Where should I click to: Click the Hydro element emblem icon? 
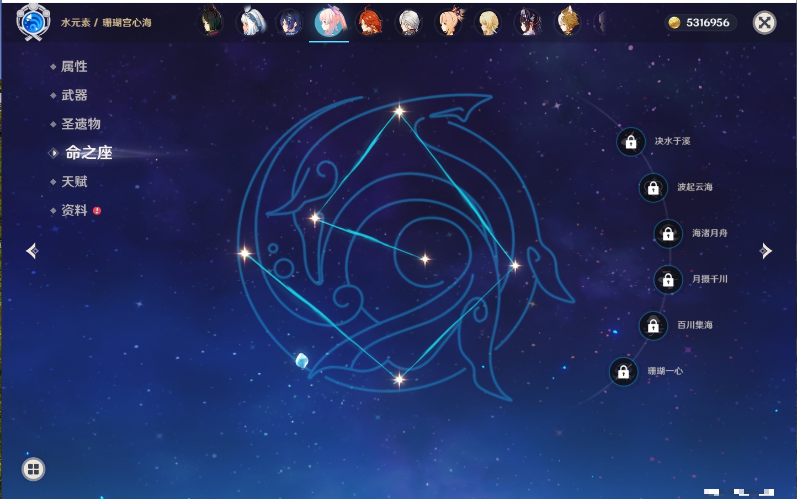click(x=33, y=23)
